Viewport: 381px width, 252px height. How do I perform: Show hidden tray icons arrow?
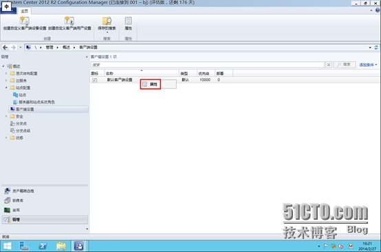pyautogui.click(x=319, y=247)
